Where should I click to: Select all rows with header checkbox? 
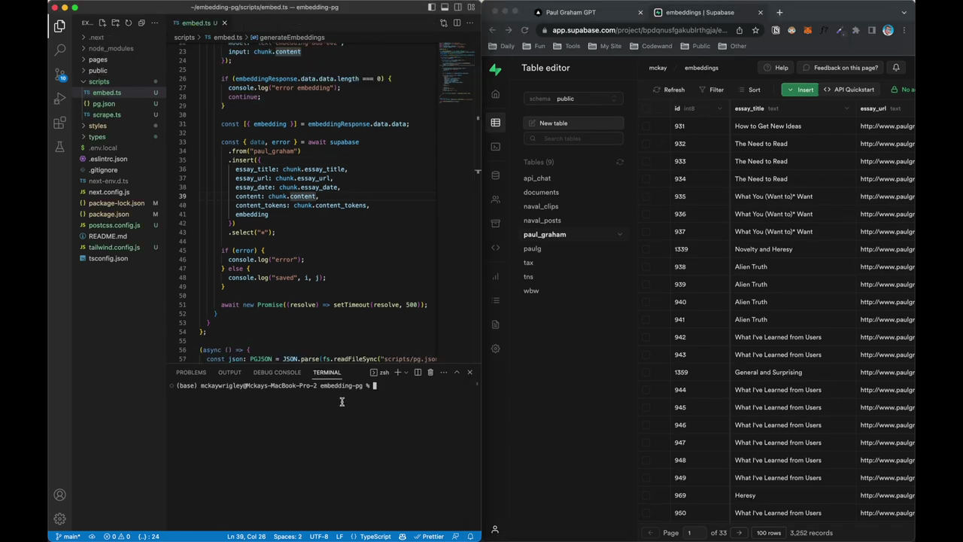click(646, 108)
